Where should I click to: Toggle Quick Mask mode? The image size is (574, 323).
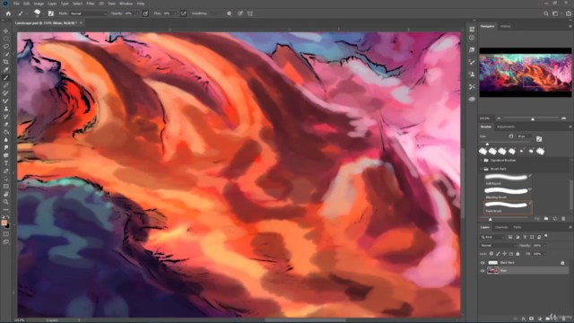click(x=6, y=234)
